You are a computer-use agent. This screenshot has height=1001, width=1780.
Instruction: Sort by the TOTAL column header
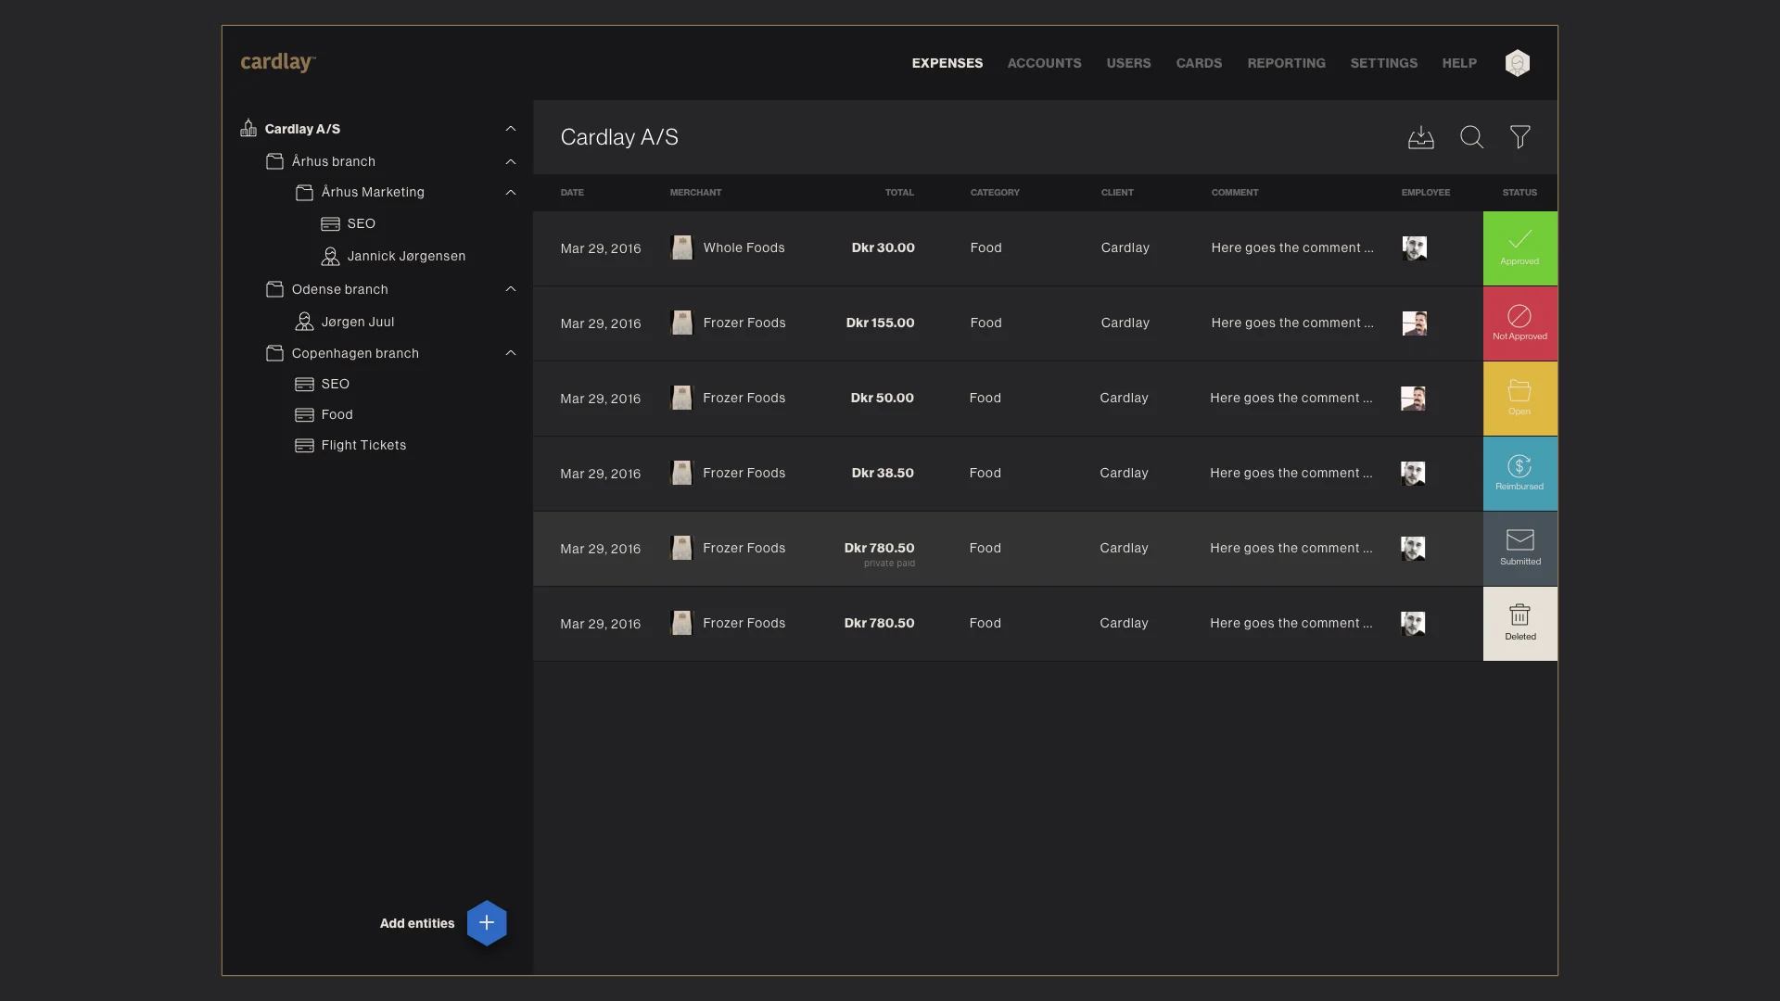pos(898,193)
